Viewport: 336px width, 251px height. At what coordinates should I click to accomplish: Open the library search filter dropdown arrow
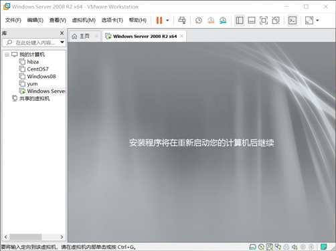click(62, 42)
